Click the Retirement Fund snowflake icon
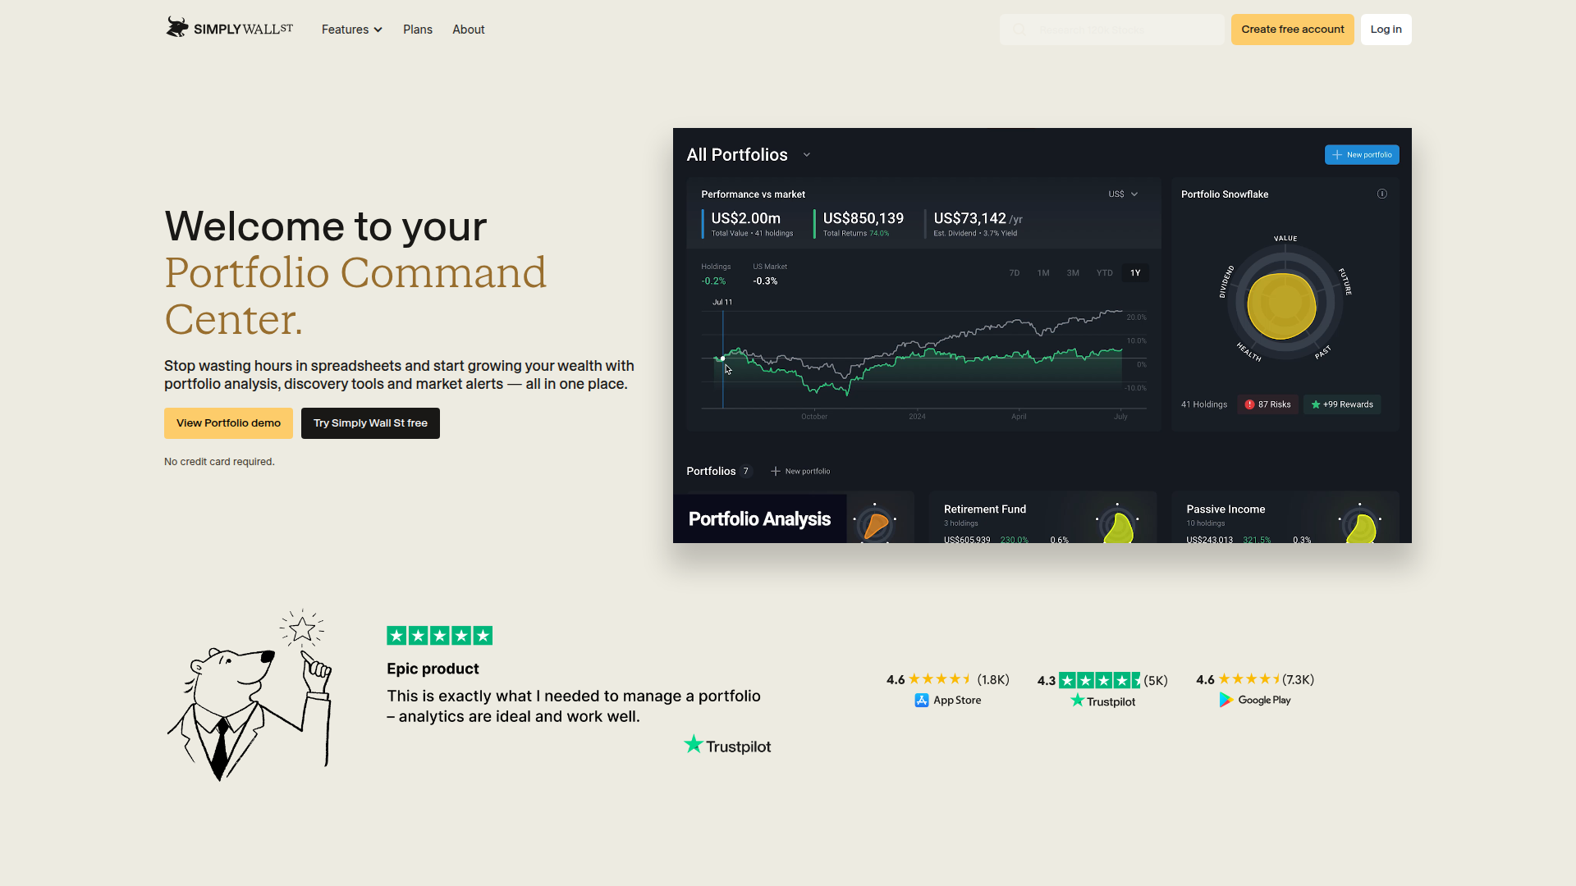The image size is (1576, 886). [x=1118, y=523]
